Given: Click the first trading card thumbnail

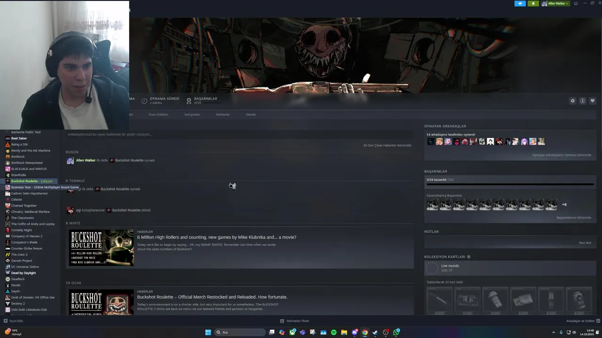Looking at the screenshot, I should tap(439, 300).
